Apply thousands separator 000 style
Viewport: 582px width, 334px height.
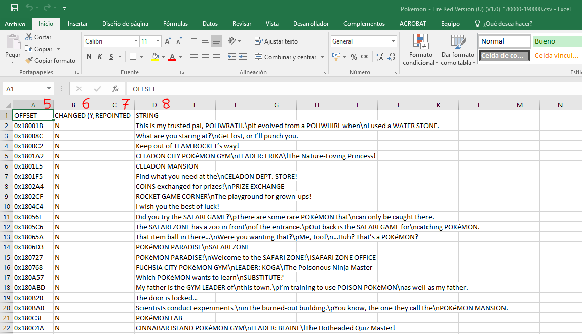pos(365,57)
